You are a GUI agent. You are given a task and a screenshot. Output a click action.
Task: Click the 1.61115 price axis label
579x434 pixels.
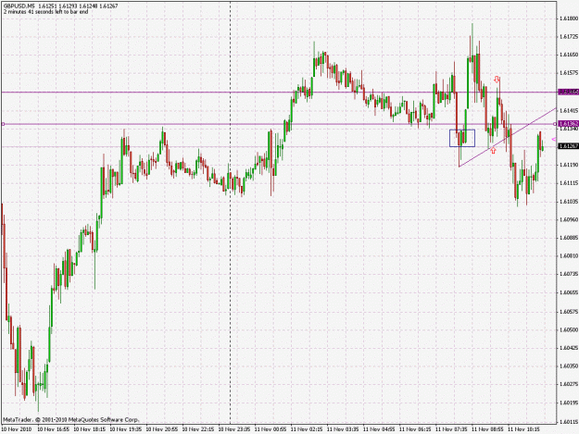569,183
